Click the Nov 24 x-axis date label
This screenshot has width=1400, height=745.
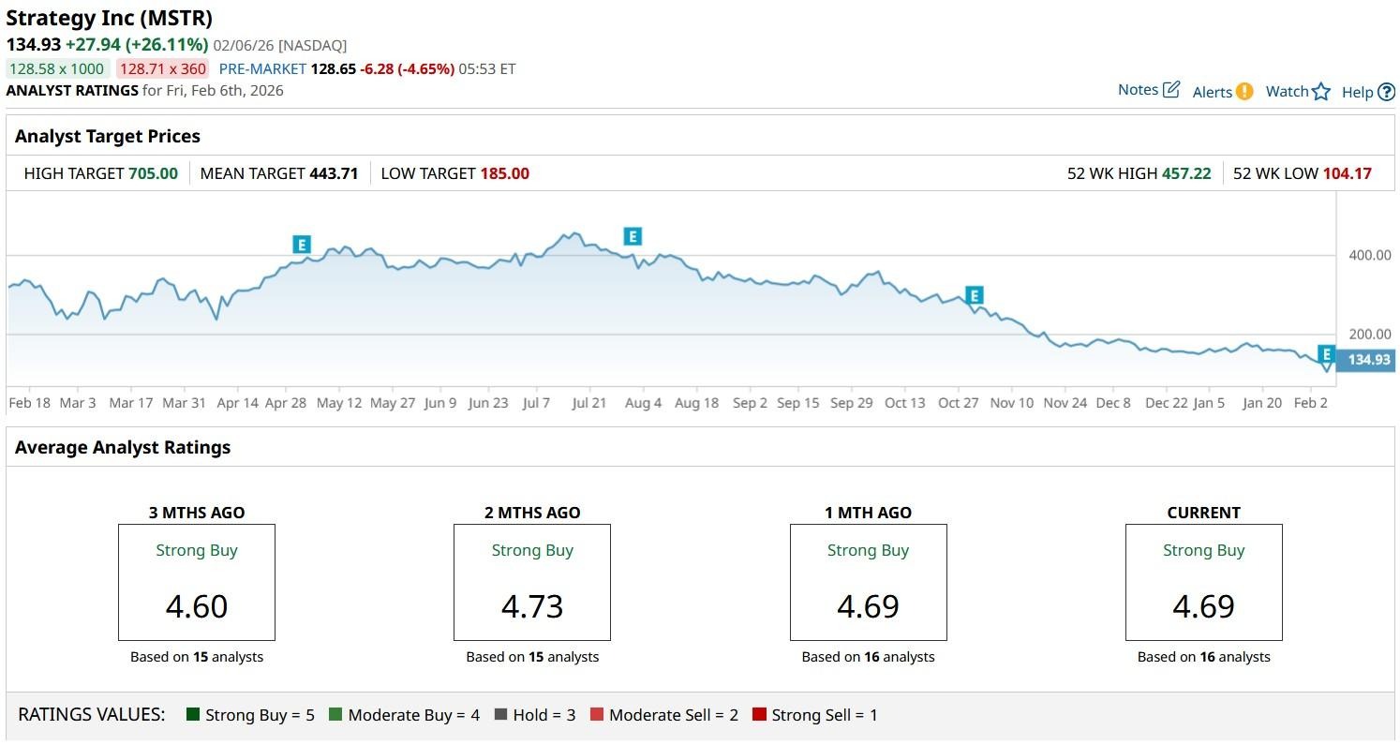[x=1065, y=403]
